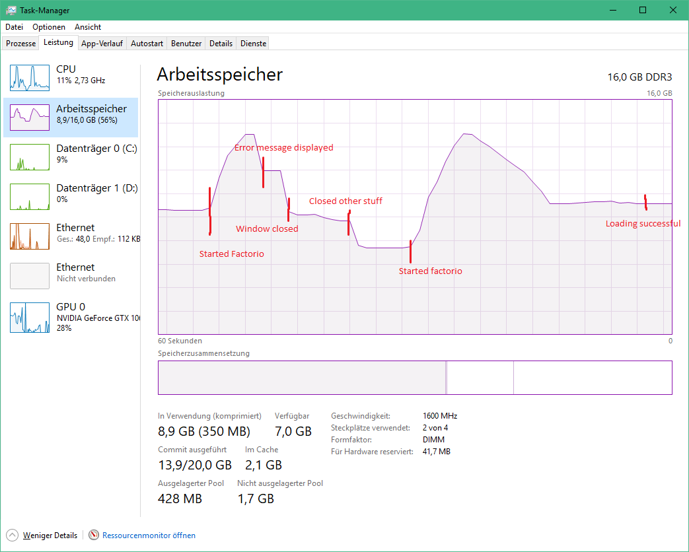Image resolution: width=689 pixels, height=552 pixels.
Task: Click Task-Manager title bar icon
Action: click(x=11, y=11)
